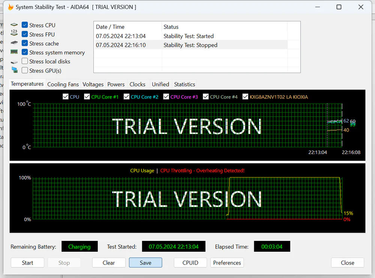Click the Status column header

(x=224, y=27)
